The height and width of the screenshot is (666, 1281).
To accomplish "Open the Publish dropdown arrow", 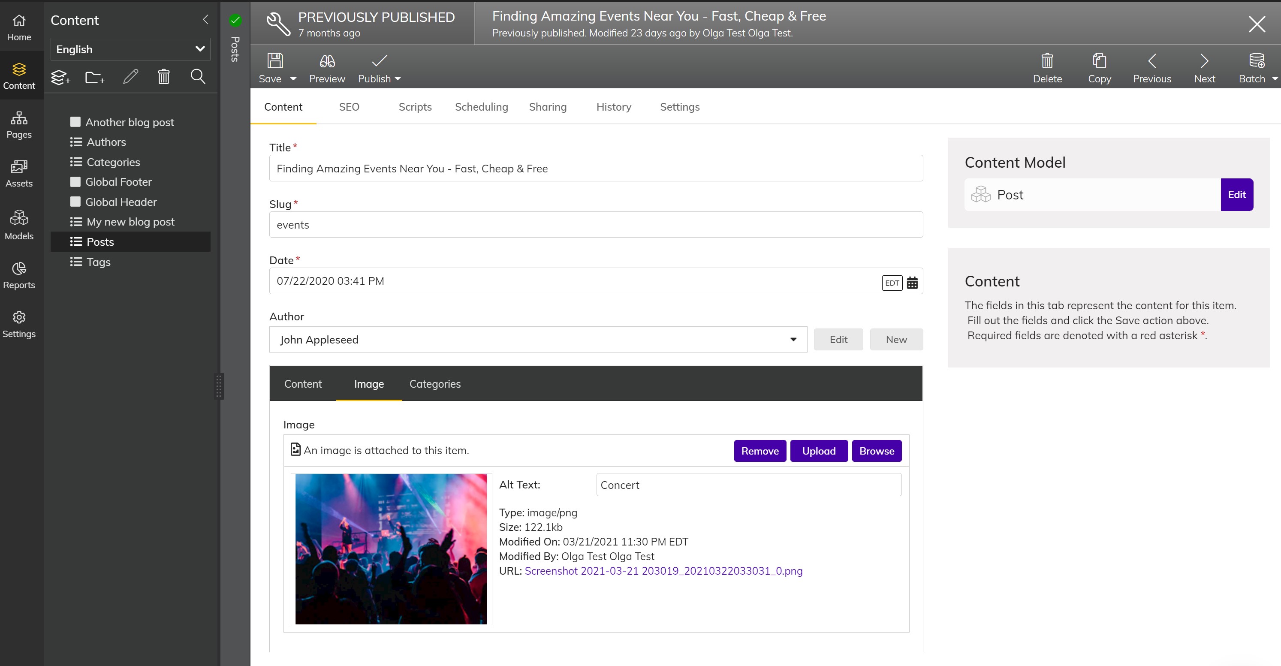I will point(398,79).
